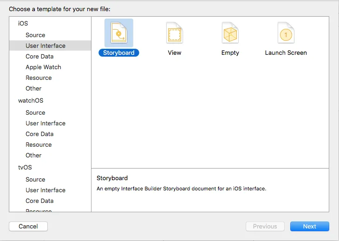Choose User Interface under watchOS
The height and width of the screenshot is (241, 339).
[46, 123]
